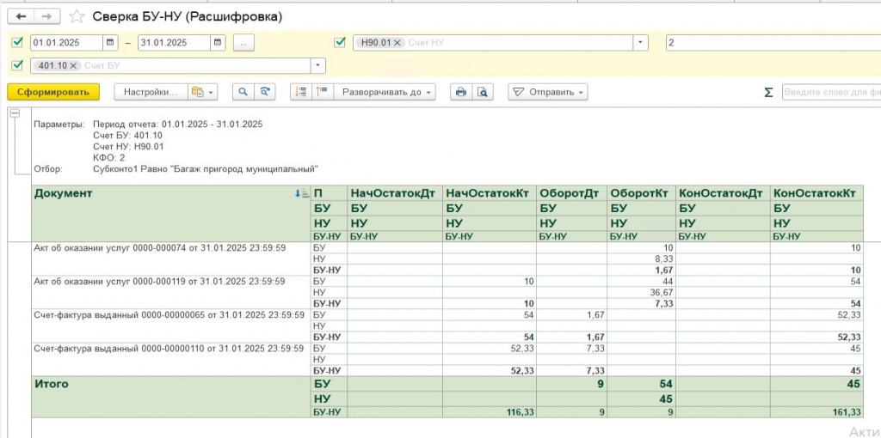Toggle the period filter checkbox
This screenshot has height=438, width=881.
(17, 43)
